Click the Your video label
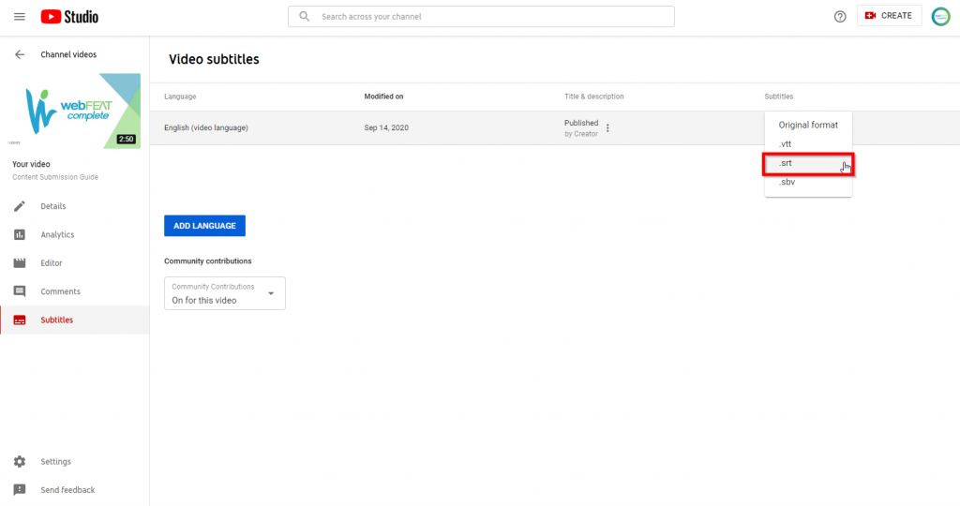 point(31,164)
